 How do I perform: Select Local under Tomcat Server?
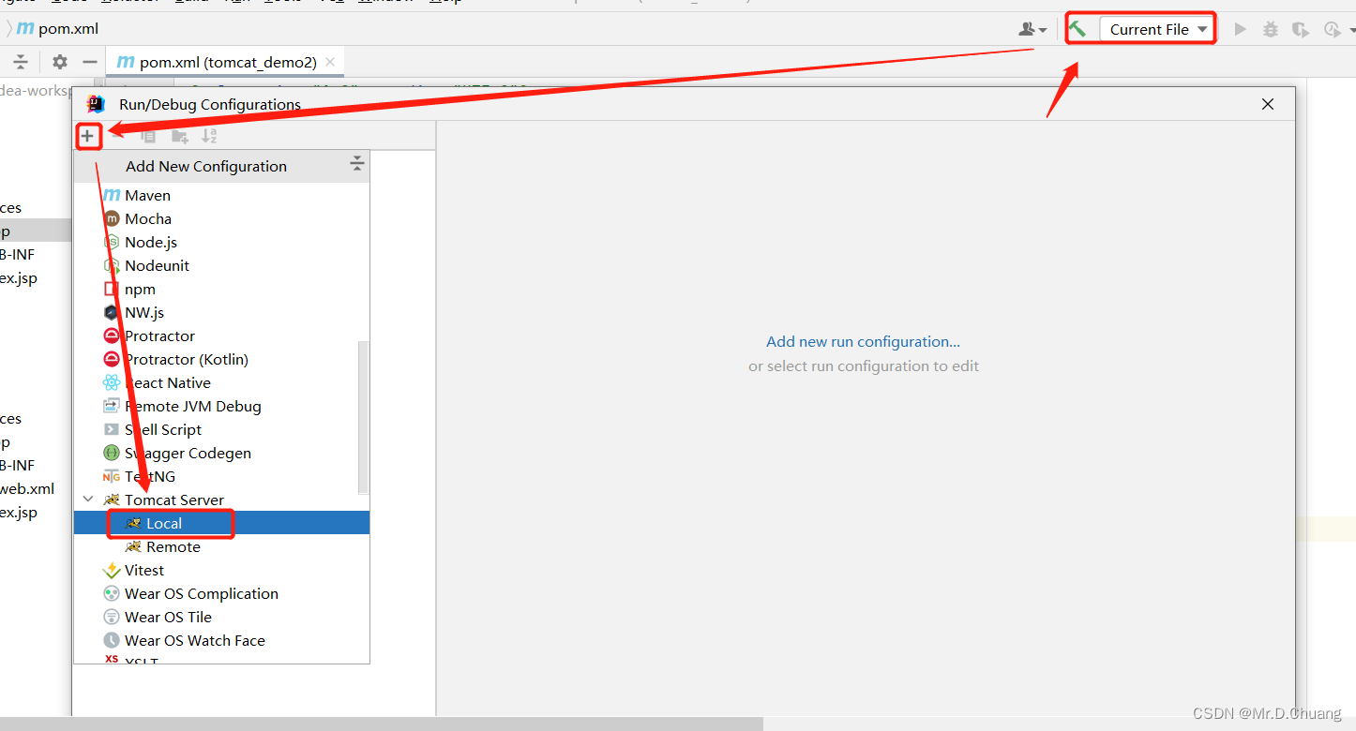coord(221,523)
